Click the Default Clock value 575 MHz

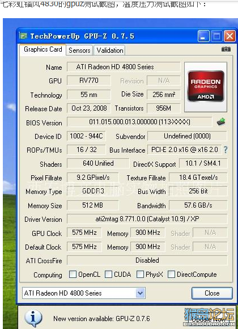(84, 246)
